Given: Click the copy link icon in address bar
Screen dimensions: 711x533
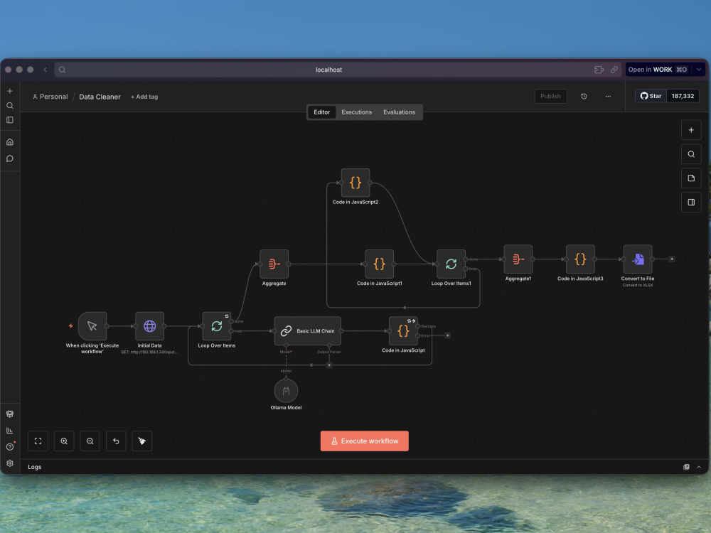Looking at the screenshot, I should click(x=614, y=70).
